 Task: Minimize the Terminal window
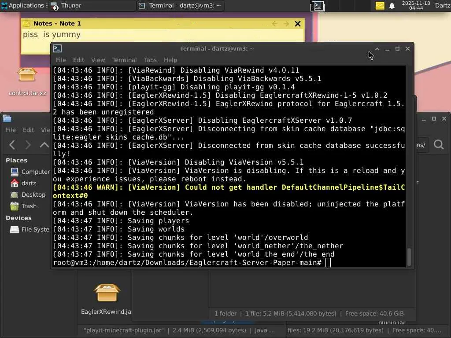point(387,49)
